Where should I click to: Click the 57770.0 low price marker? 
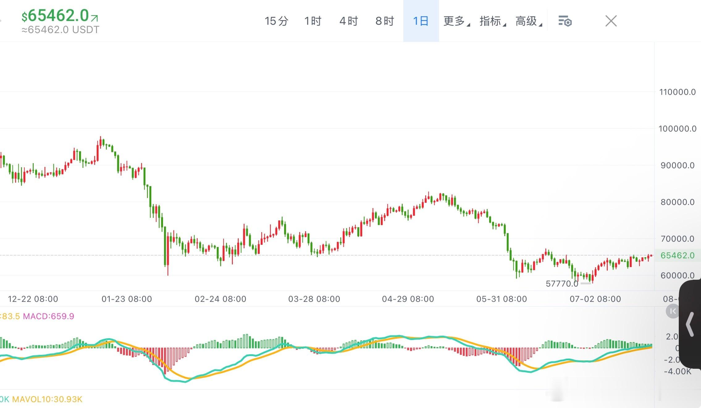pyautogui.click(x=562, y=284)
